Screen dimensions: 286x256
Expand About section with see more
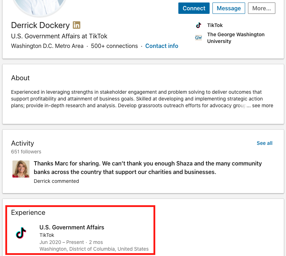coord(263,105)
